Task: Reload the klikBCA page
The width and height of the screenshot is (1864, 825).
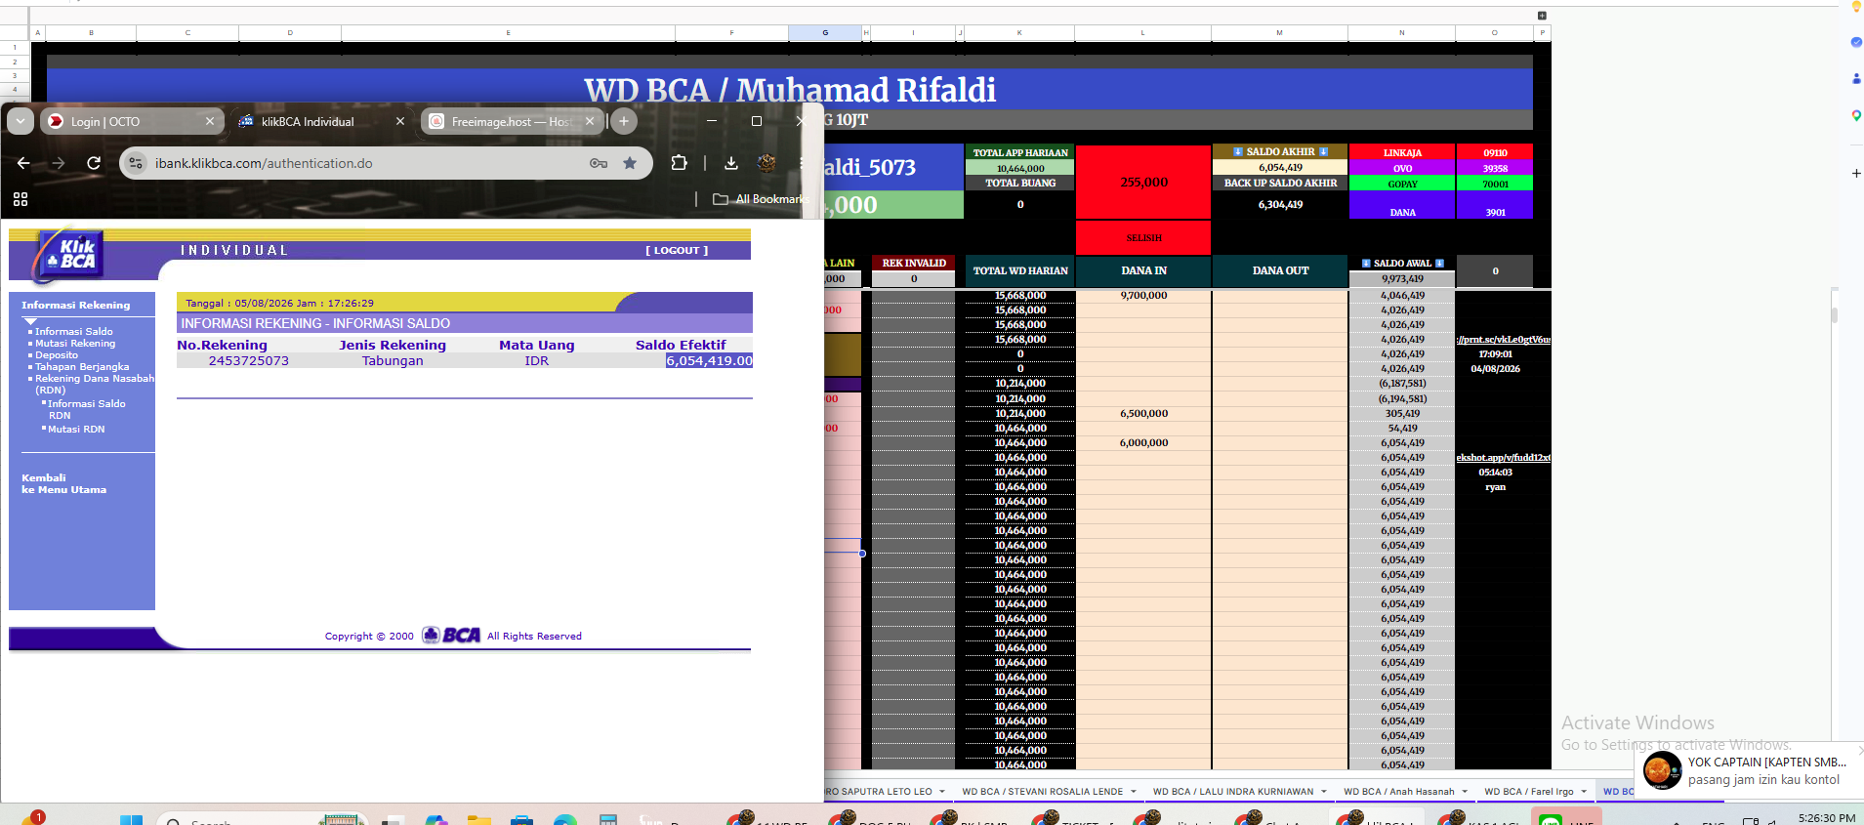Action: [x=94, y=163]
